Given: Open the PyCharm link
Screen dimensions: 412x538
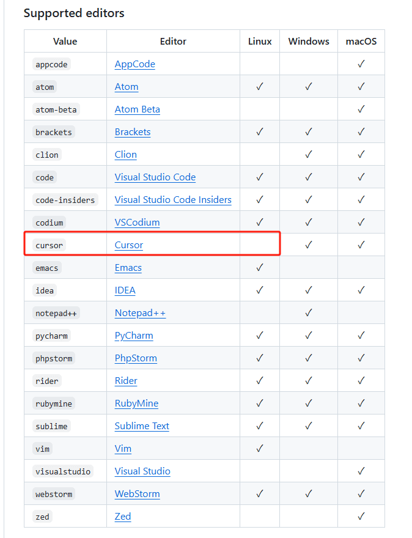Looking at the screenshot, I should (134, 336).
